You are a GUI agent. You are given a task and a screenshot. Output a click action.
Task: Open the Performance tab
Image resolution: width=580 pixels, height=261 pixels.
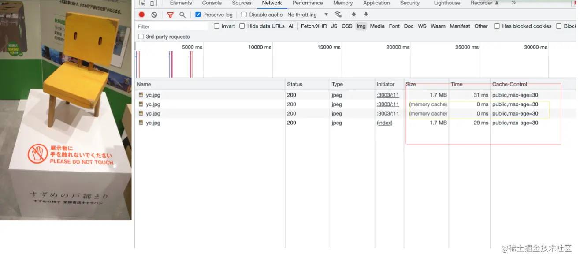[308, 3]
